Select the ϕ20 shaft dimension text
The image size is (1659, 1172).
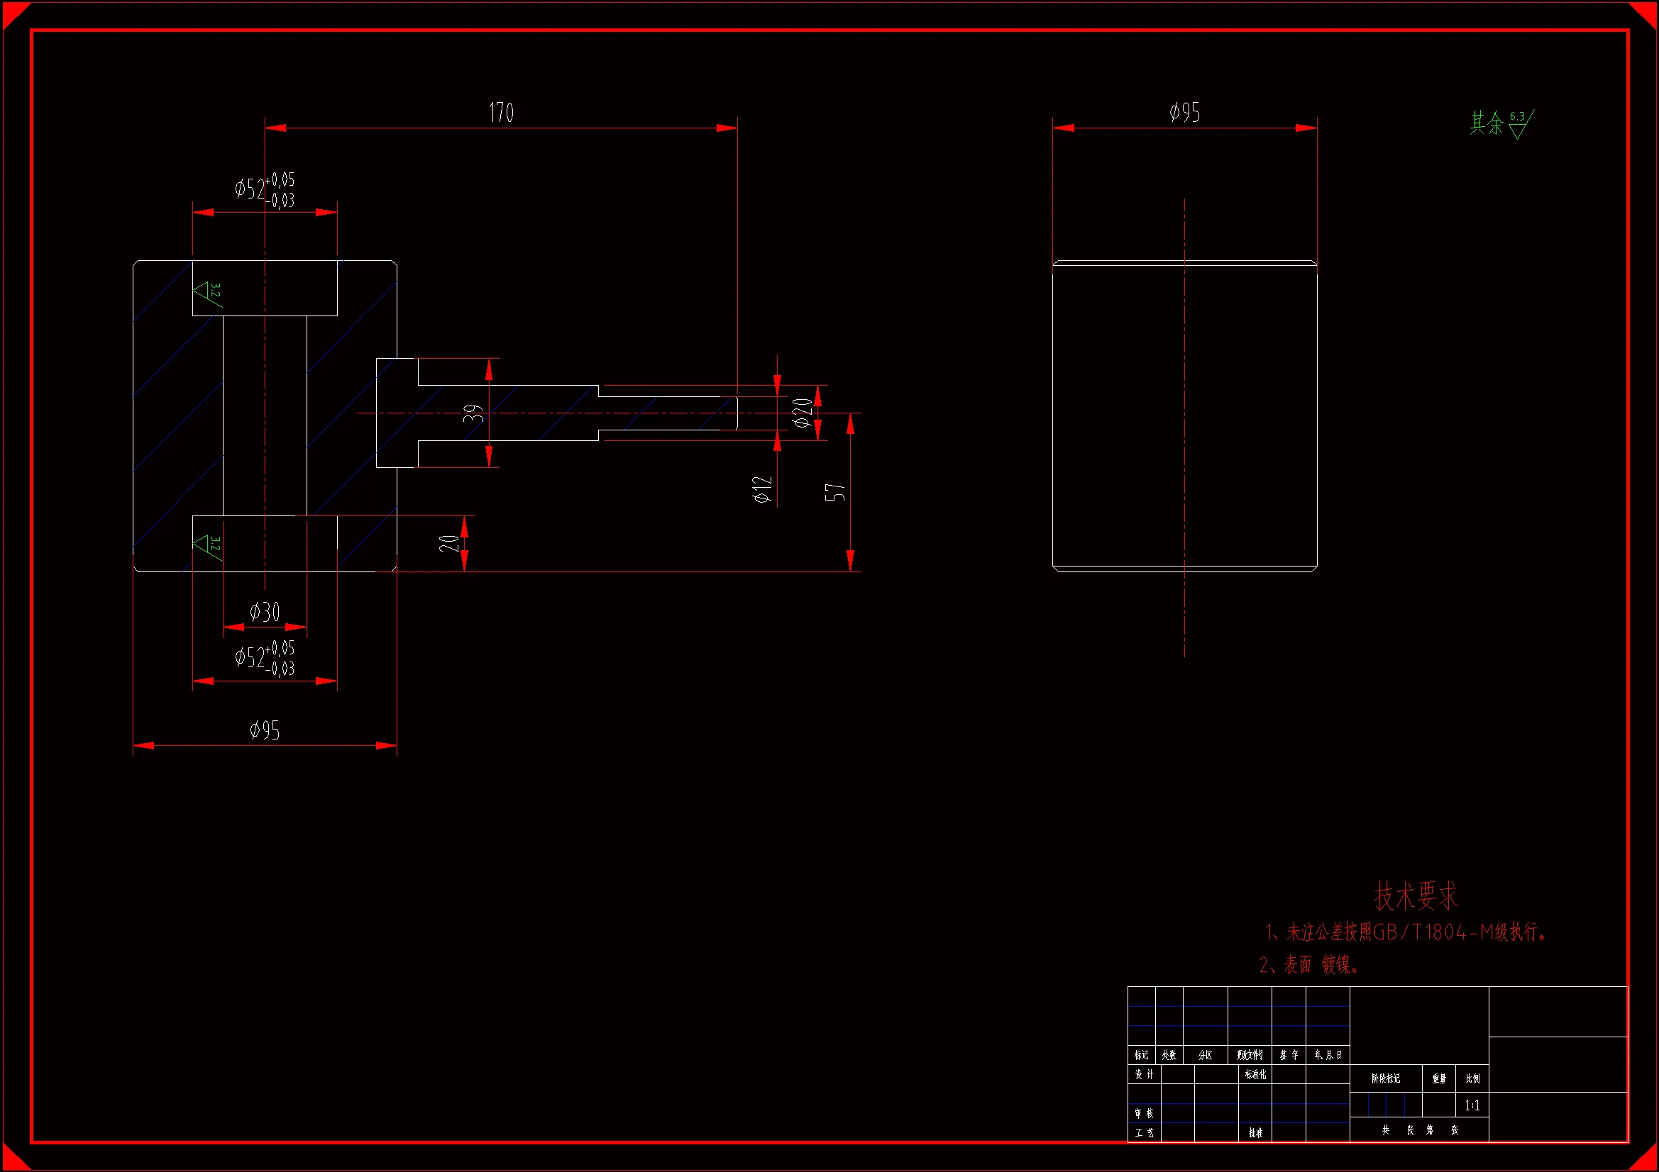[x=802, y=413]
